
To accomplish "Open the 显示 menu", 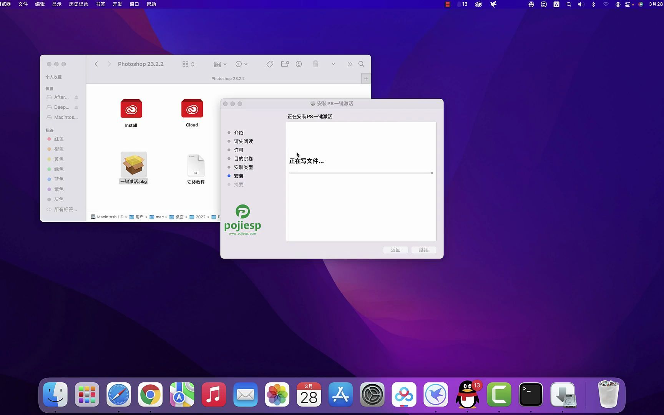I will (57, 4).
